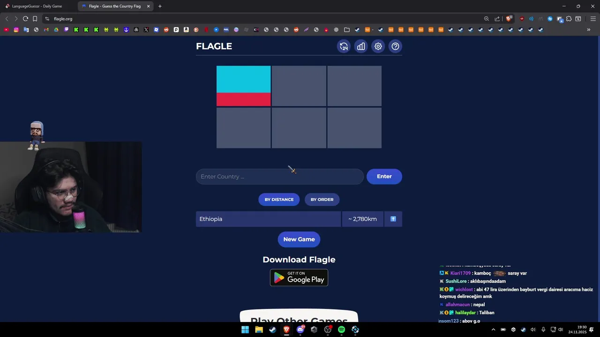Click the share page icon in address bar
Screen dimensions: 600x337
pyautogui.click(x=497, y=19)
